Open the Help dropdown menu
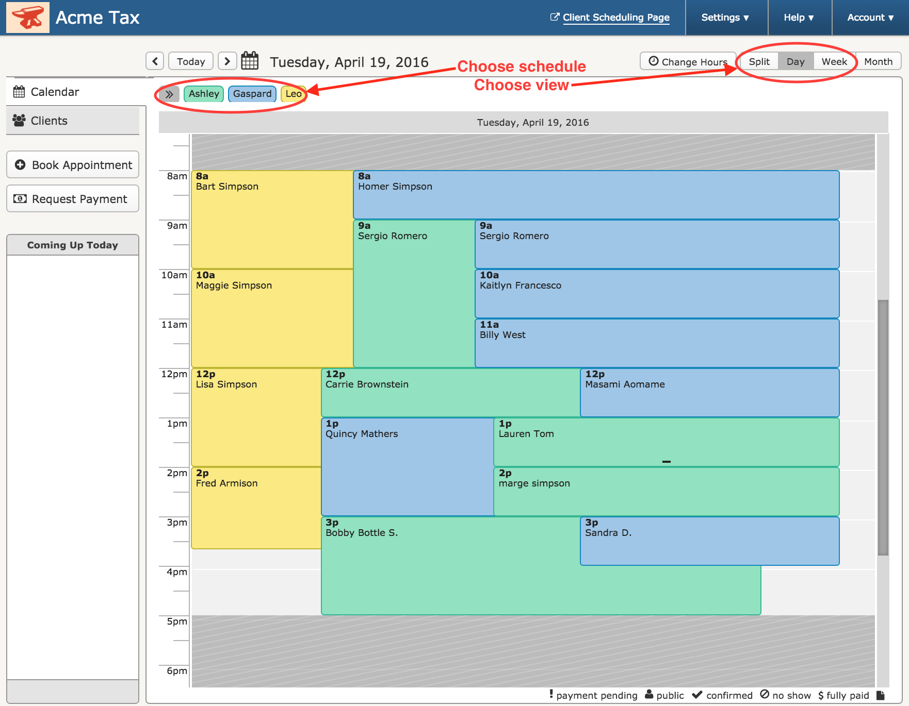The width and height of the screenshot is (909, 706). pos(799,18)
